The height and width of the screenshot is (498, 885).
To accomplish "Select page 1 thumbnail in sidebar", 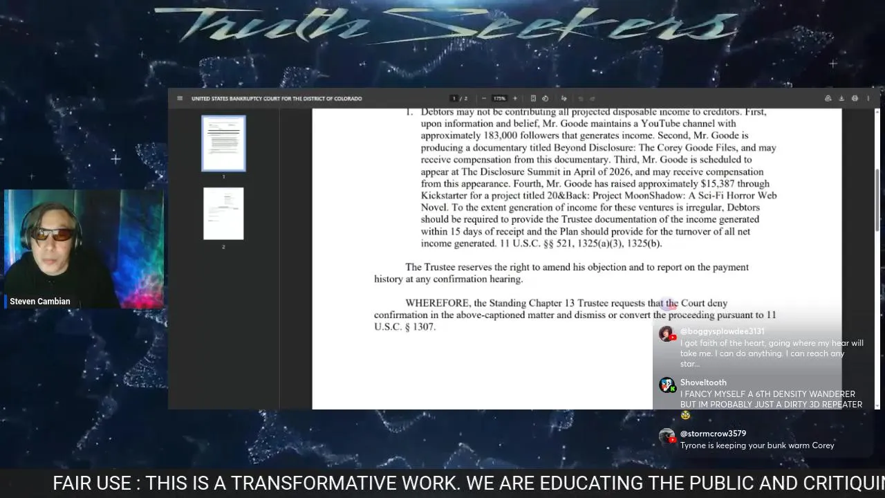I will (223, 143).
